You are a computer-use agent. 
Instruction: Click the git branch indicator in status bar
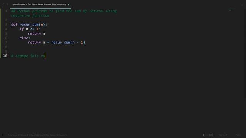tap(208, 135)
